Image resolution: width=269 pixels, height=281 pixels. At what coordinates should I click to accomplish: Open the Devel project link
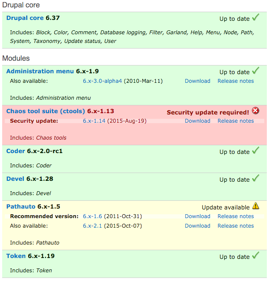click(x=16, y=179)
